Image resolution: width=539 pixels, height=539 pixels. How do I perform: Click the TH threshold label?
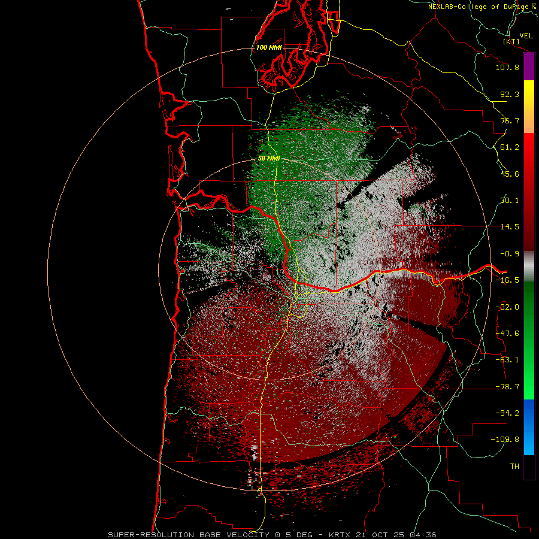click(x=514, y=467)
